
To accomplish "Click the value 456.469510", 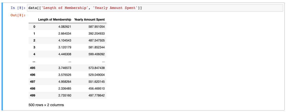I will click(96, 89).
